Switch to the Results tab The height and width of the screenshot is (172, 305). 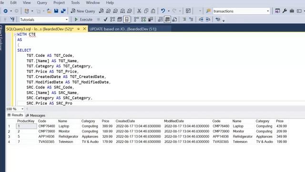pos(15,115)
